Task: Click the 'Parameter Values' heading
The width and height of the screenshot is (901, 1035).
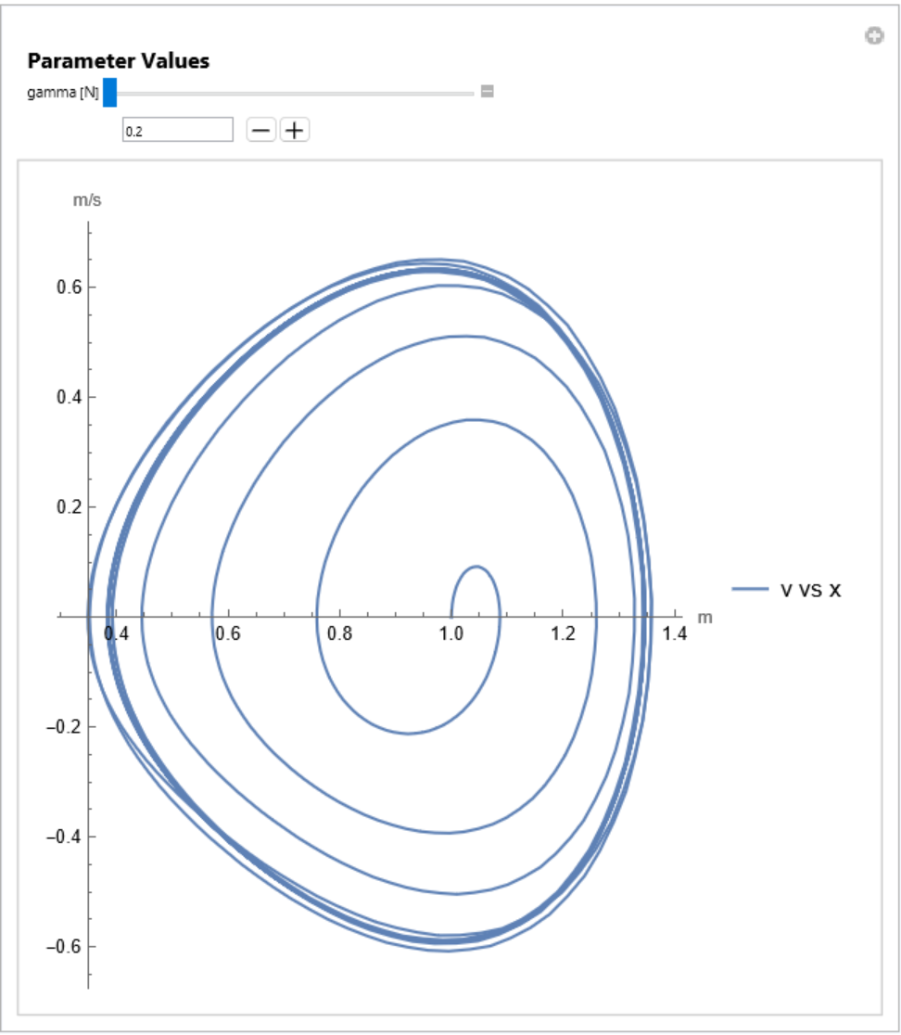Action: click(x=118, y=61)
